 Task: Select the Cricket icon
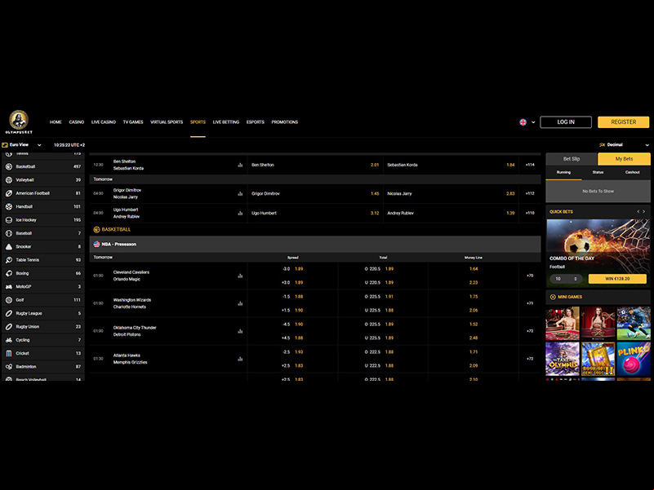[9, 353]
